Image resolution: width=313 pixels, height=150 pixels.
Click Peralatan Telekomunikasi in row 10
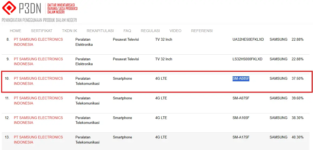click(87, 81)
